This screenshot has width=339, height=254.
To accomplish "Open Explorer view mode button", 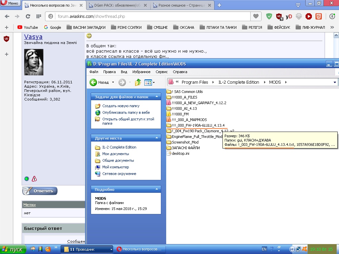I will pyautogui.click(x=148, y=82).
